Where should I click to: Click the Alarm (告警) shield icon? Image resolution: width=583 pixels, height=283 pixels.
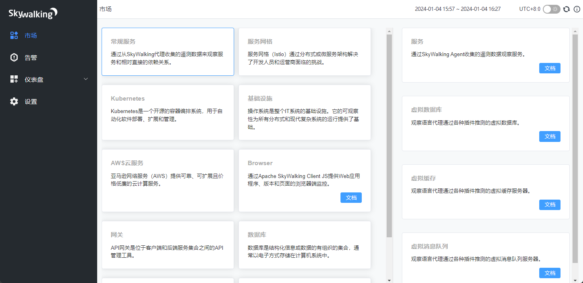click(x=14, y=57)
